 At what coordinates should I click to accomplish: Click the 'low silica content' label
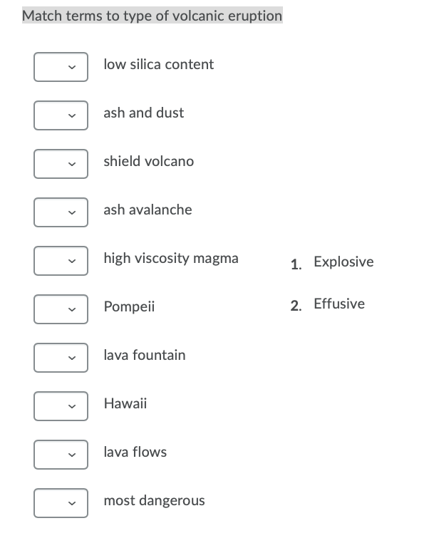159,64
